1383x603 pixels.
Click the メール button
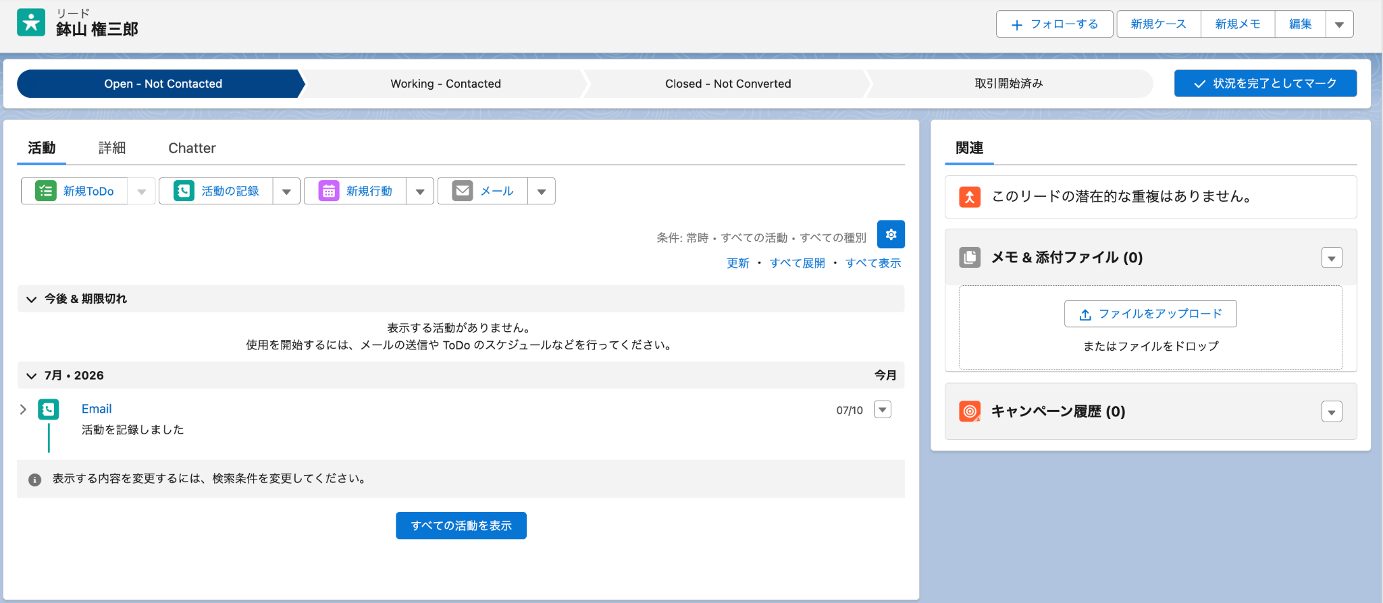click(x=483, y=192)
